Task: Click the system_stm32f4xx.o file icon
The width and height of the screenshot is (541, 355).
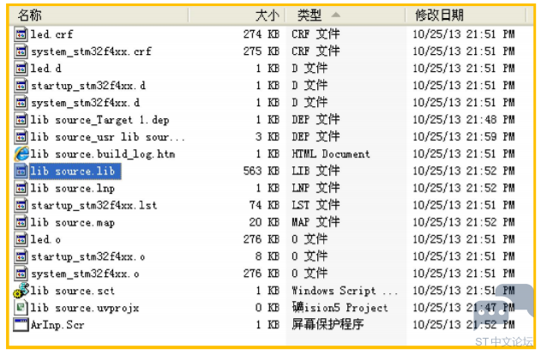Action: tap(21, 274)
